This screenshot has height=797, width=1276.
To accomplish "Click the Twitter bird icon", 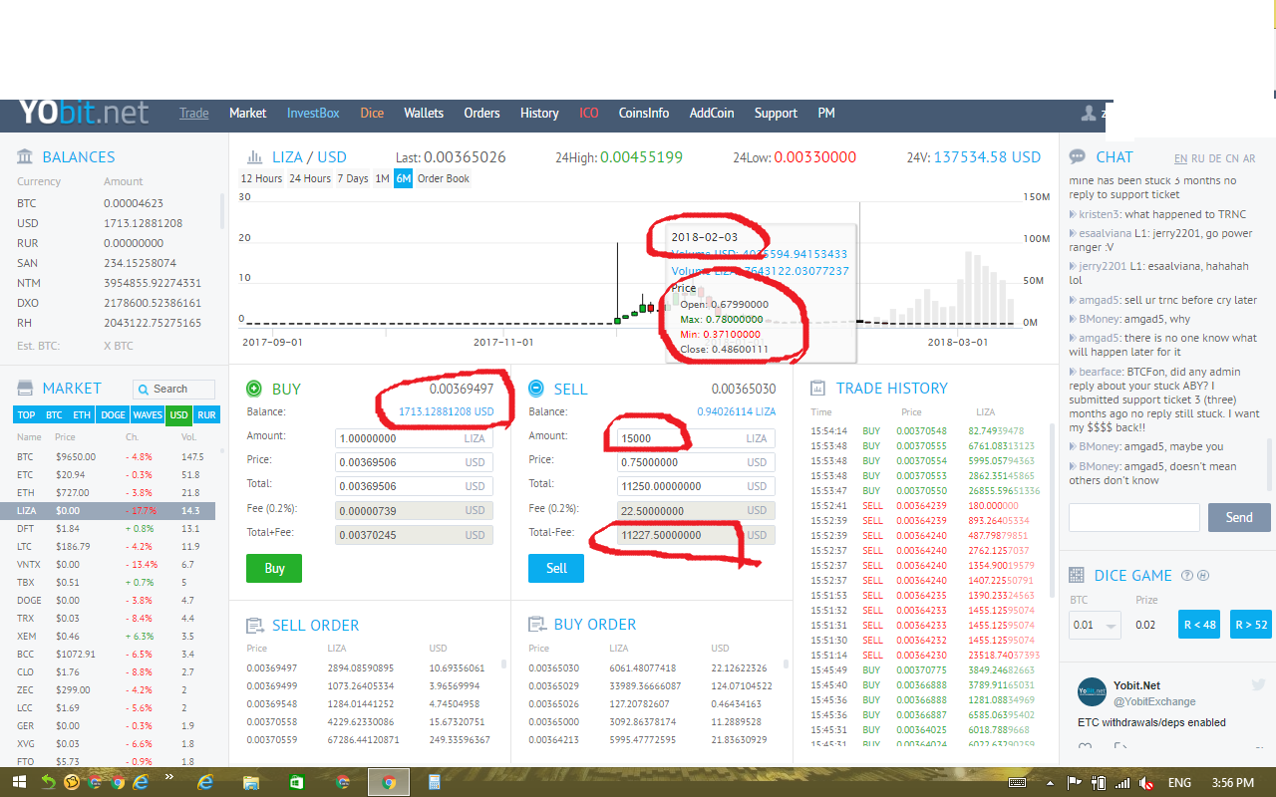I will (1258, 684).
